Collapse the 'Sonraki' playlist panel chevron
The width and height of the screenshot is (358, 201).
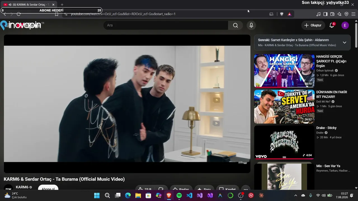click(x=345, y=42)
